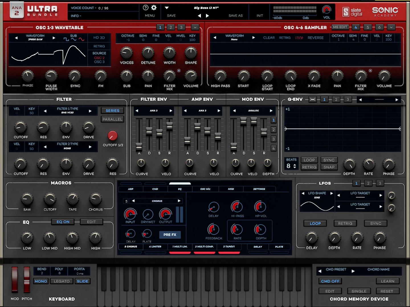
Task: Open settings with the gear icon
Action: pyautogui.click(x=154, y=8)
